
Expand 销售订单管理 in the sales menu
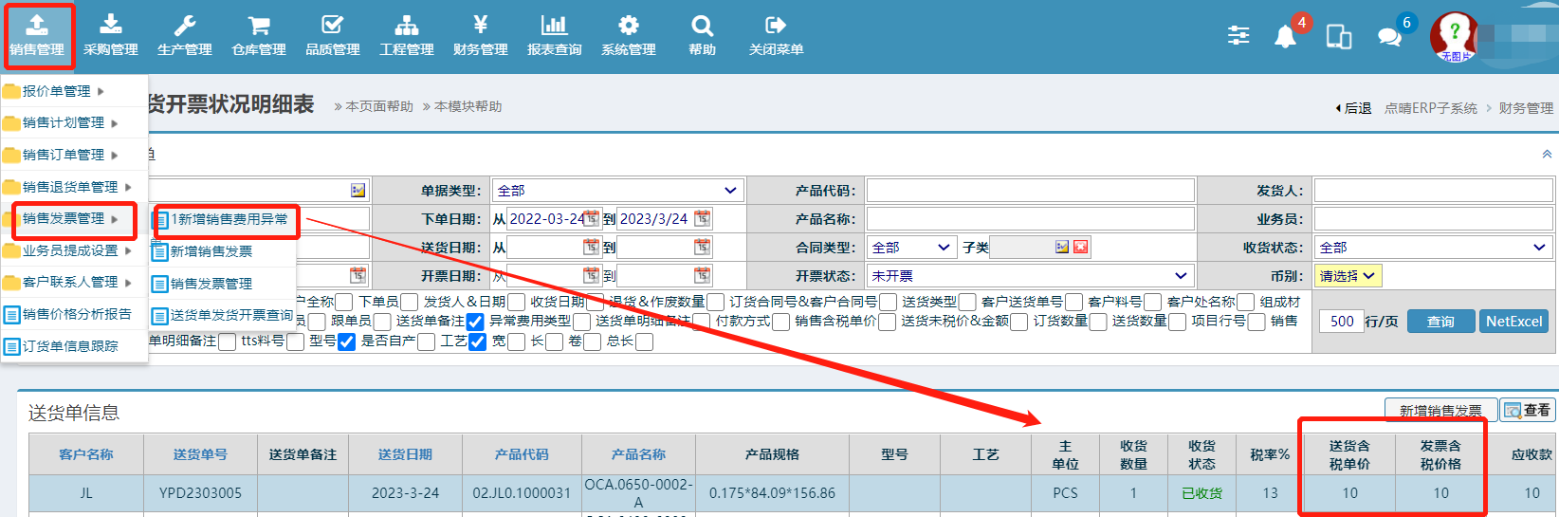(x=64, y=155)
